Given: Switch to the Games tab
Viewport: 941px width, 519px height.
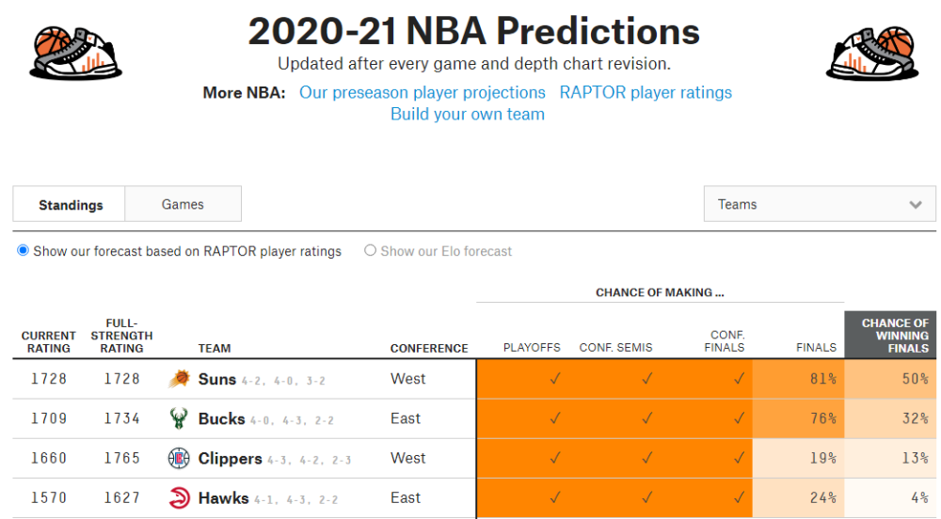Looking at the screenshot, I should pos(183,204).
